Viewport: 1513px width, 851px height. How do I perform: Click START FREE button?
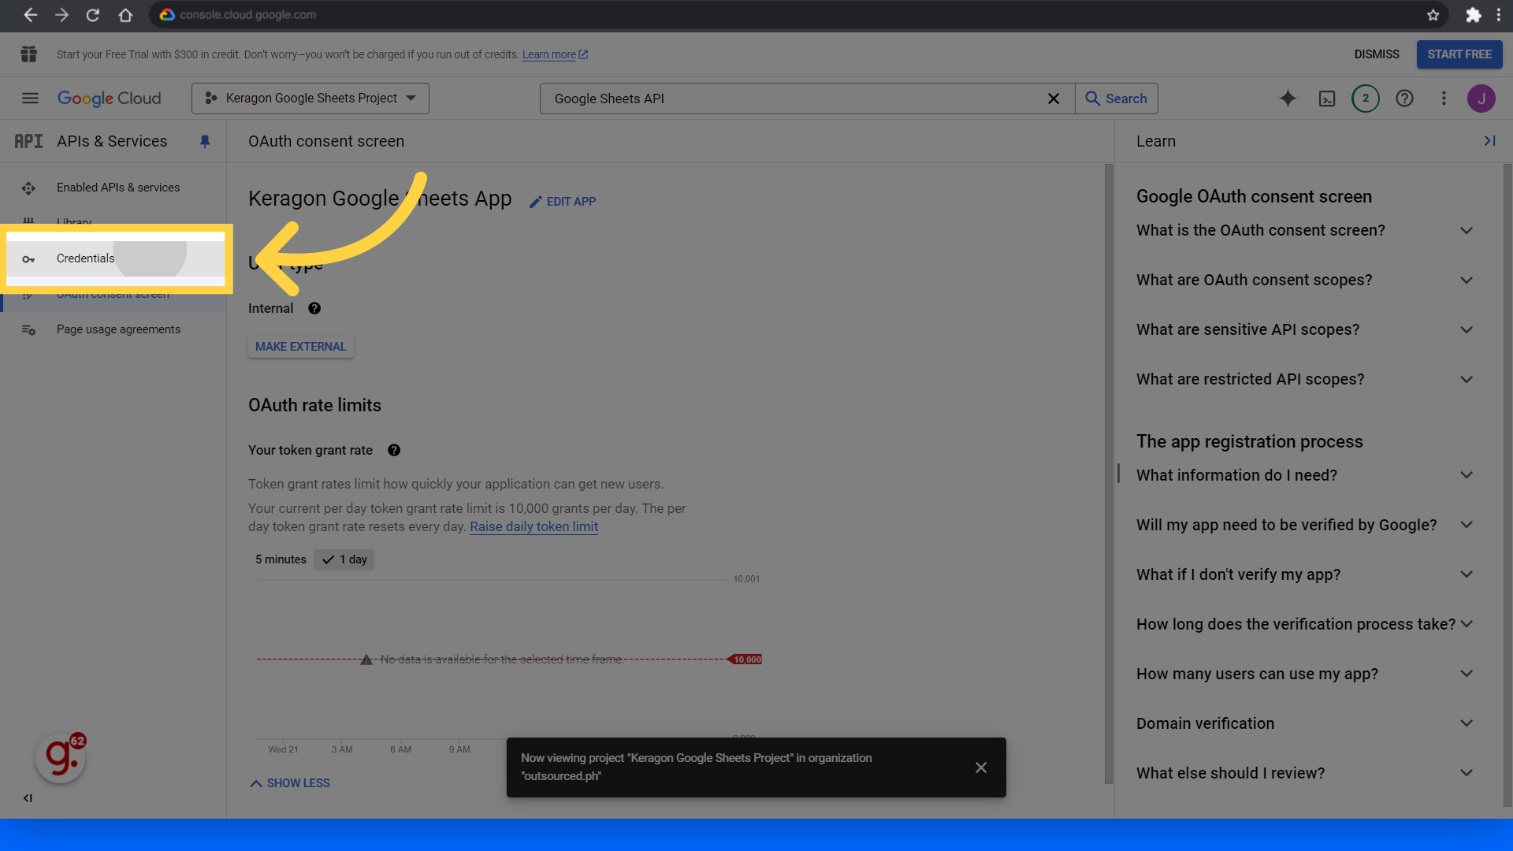pos(1459,54)
